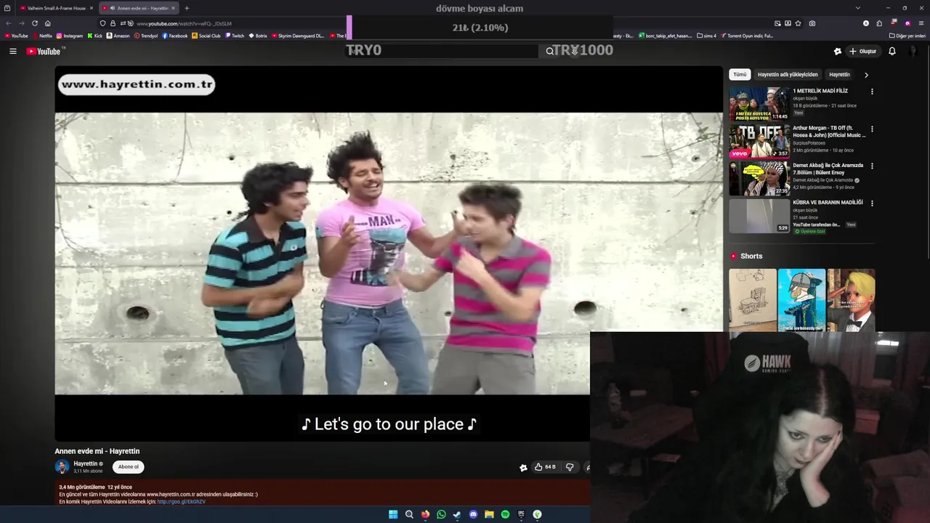Open Arthur Morgan TB Off video thumbnail
The image size is (930, 523).
coord(759,141)
